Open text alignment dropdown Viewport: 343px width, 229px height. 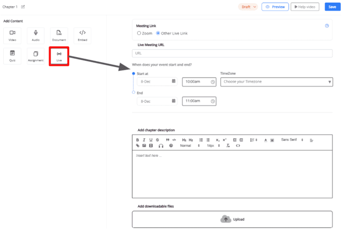pyautogui.click(x=311, y=140)
